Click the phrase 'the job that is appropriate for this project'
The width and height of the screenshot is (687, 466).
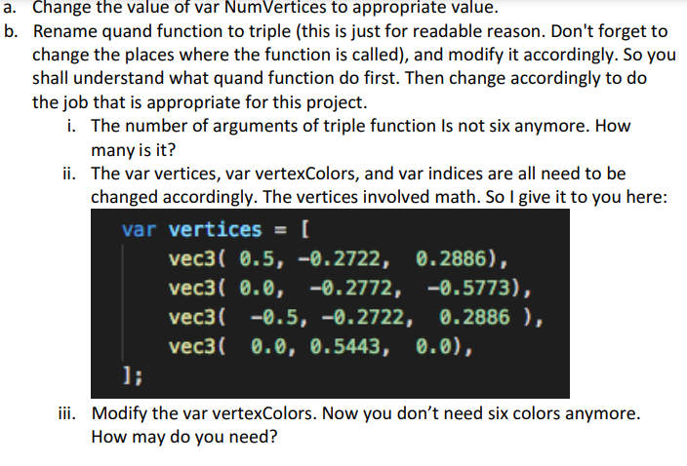(x=197, y=102)
